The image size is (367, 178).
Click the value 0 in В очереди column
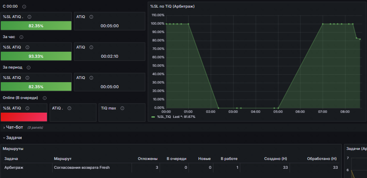[x=186, y=168]
